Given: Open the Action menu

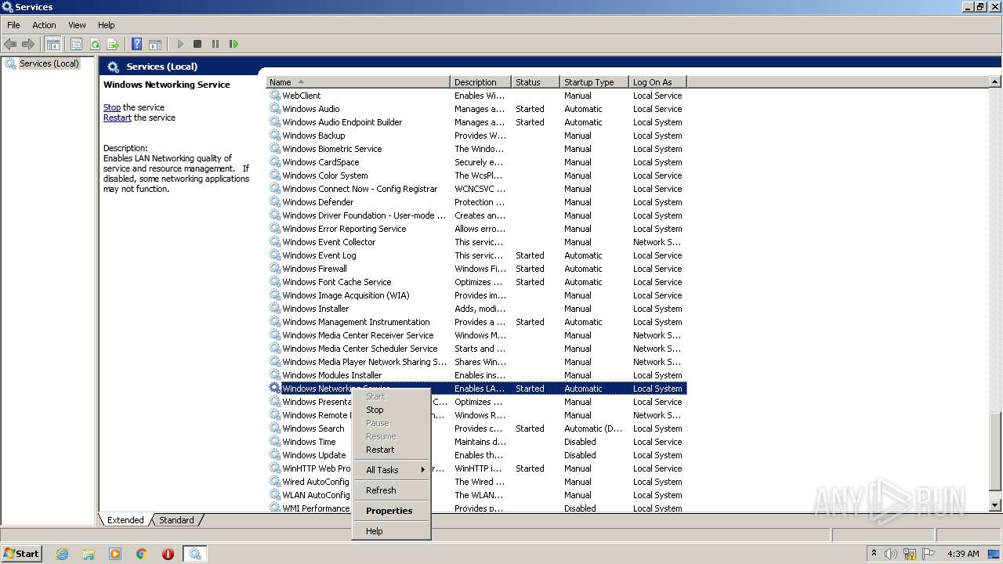Looking at the screenshot, I should click(x=44, y=25).
